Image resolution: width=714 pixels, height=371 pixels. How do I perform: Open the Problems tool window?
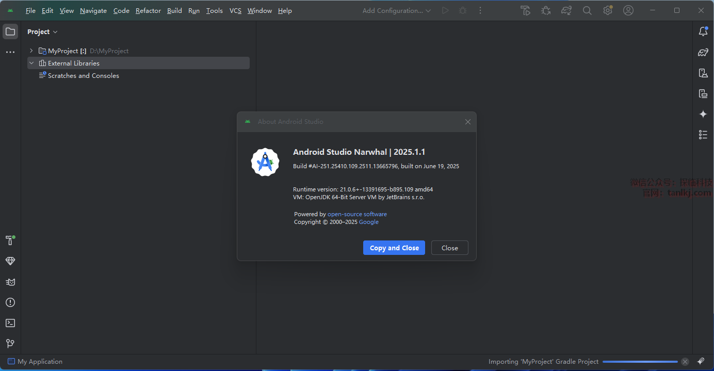[10, 302]
